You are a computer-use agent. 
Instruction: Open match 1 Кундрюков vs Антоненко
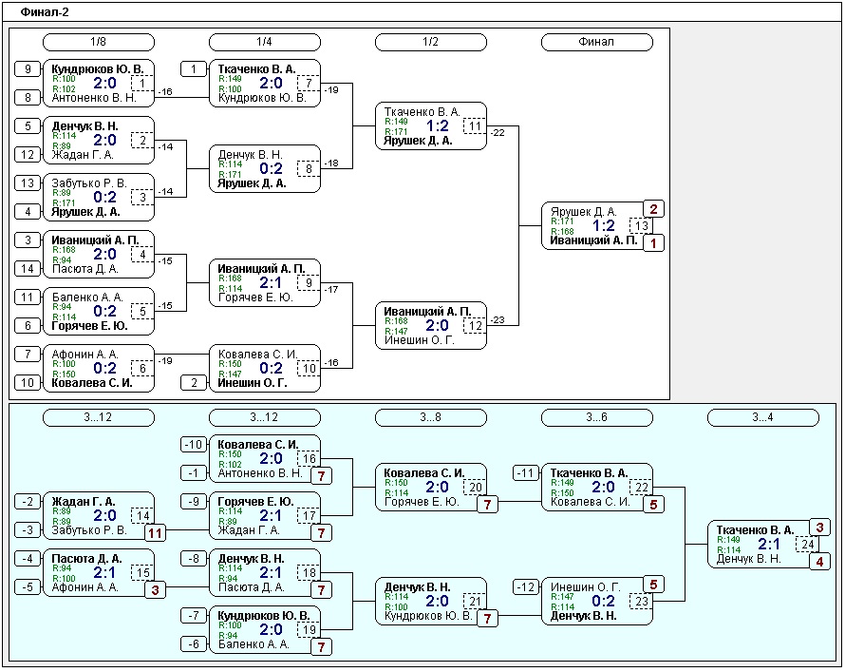pos(99,83)
